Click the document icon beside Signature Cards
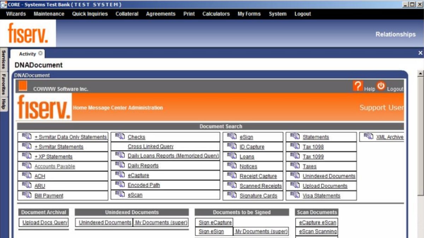This screenshot has height=238, width=424. (232, 195)
